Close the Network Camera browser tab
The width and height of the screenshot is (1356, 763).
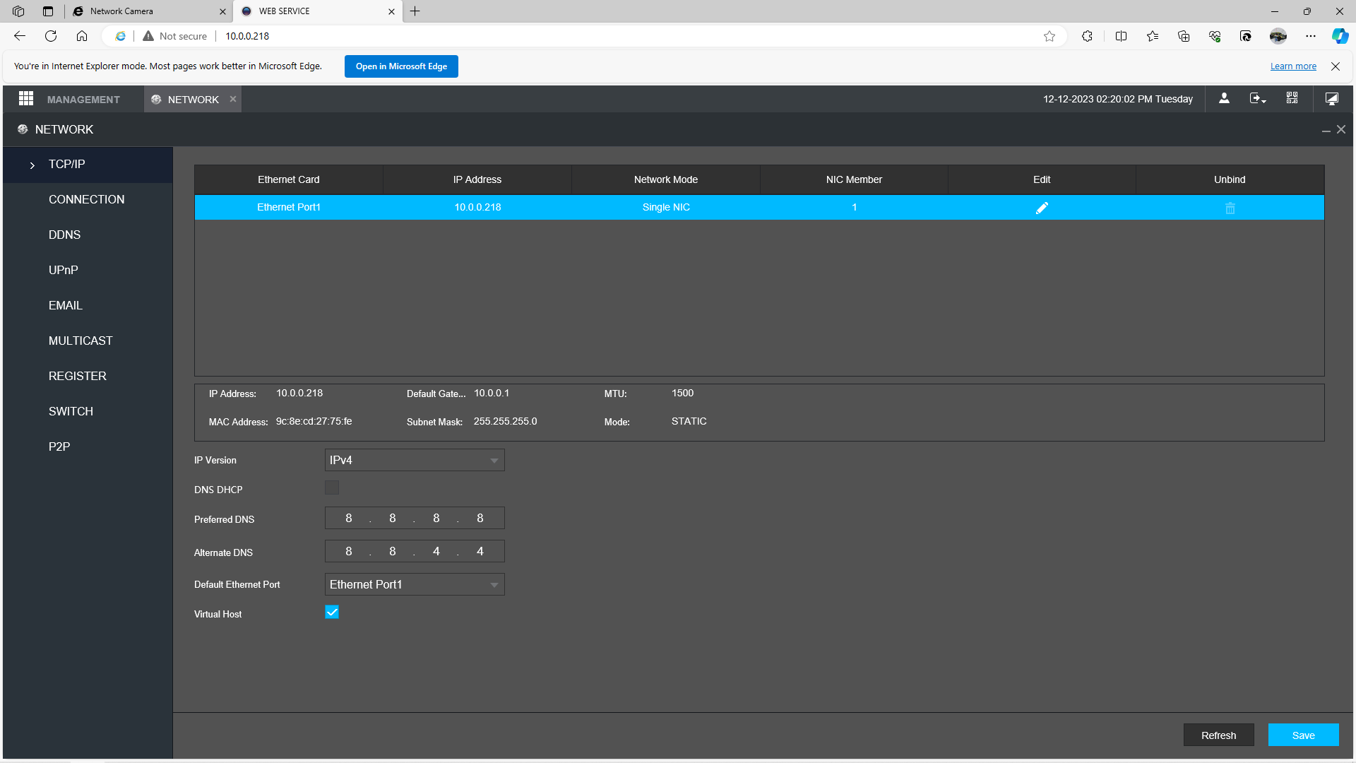(x=222, y=11)
